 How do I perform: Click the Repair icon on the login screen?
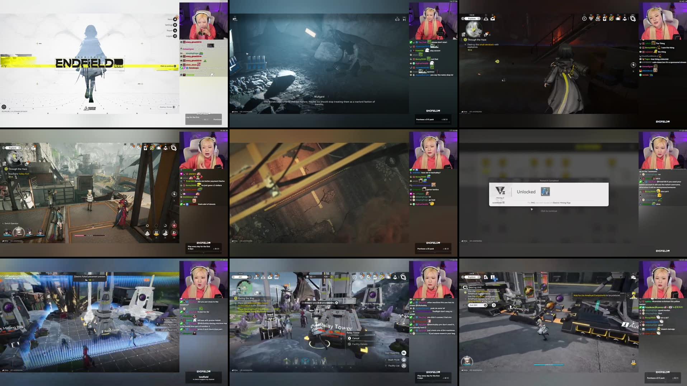pos(175,31)
